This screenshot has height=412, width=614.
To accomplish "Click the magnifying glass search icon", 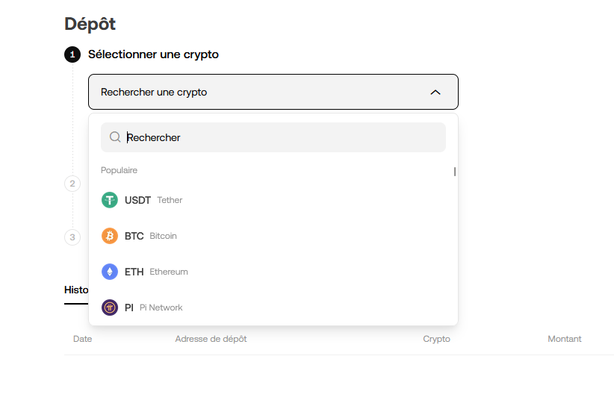I will (115, 137).
